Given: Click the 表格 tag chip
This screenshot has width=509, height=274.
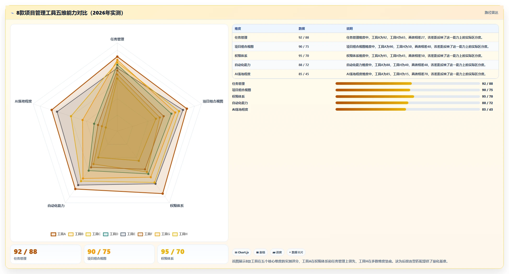Looking at the screenshot, I should click(x=261, y=252).
